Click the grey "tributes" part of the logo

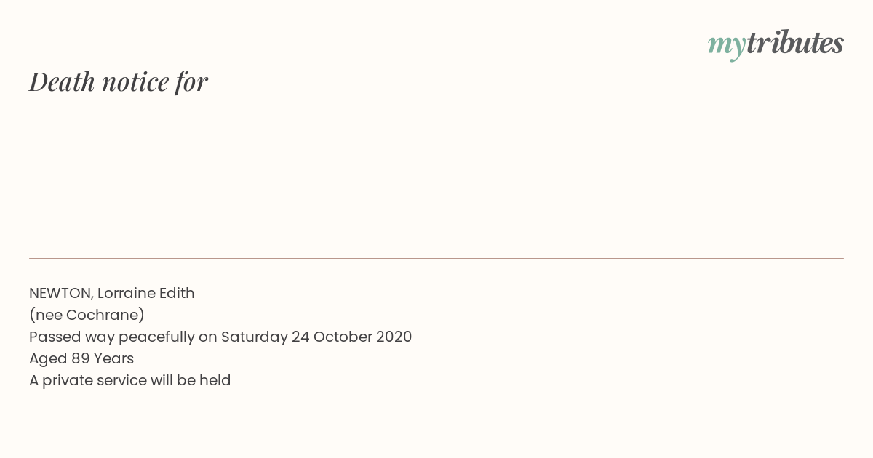pos(795,42)
